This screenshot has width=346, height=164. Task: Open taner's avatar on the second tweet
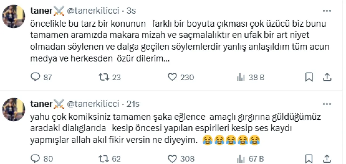click(x=14, y=109)
